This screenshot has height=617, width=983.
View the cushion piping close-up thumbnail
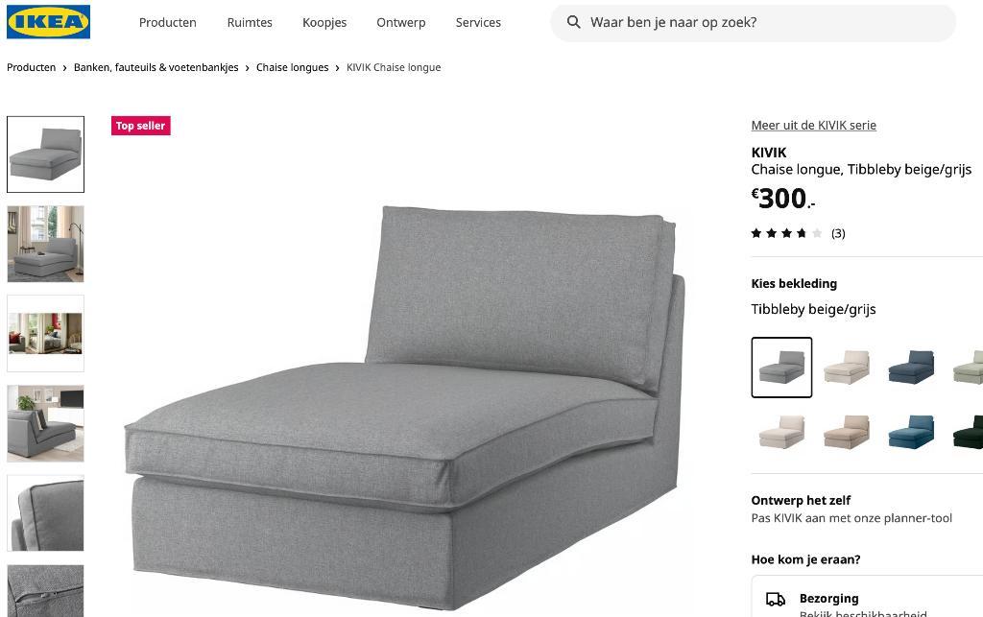tap(45, 513)
